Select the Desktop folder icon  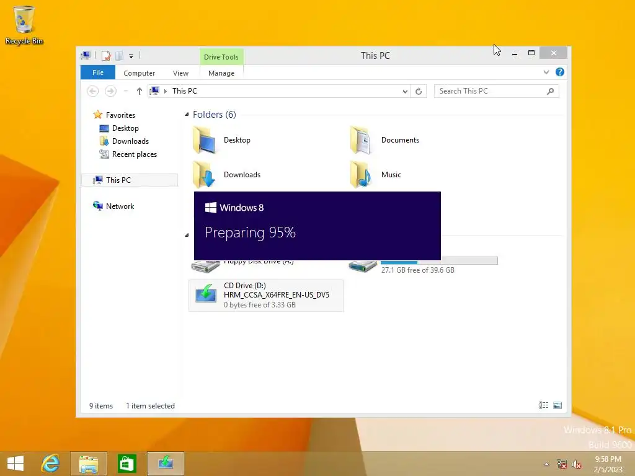[x=204, y=140]
